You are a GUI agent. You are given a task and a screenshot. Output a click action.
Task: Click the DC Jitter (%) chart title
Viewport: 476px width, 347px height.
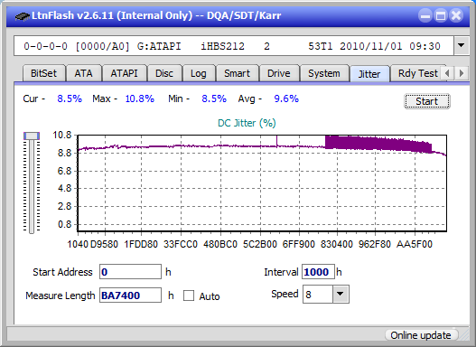[247, 123]
